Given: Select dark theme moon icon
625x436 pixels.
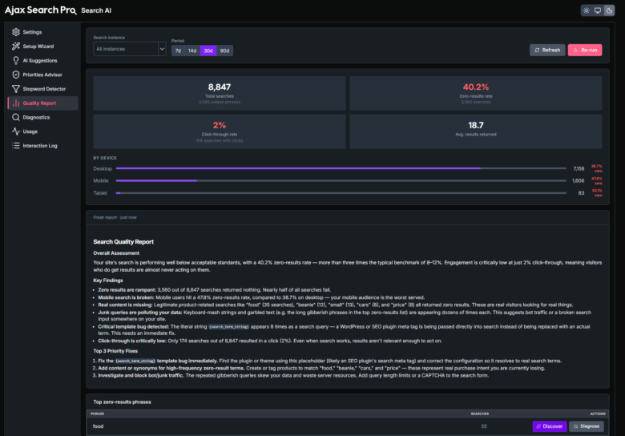Looking at the screenshot, I should click(609, 10).
